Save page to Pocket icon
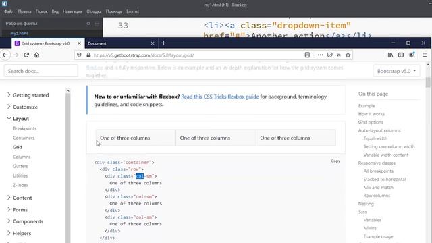 click(329, 55)
